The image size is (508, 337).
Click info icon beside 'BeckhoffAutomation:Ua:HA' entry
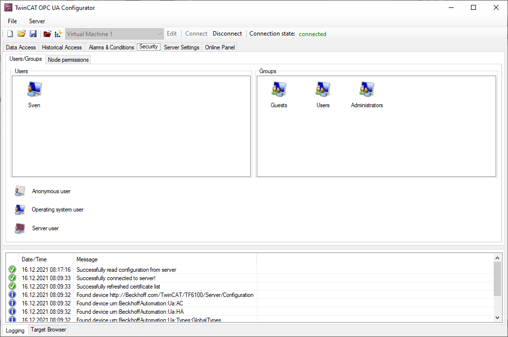12,312
